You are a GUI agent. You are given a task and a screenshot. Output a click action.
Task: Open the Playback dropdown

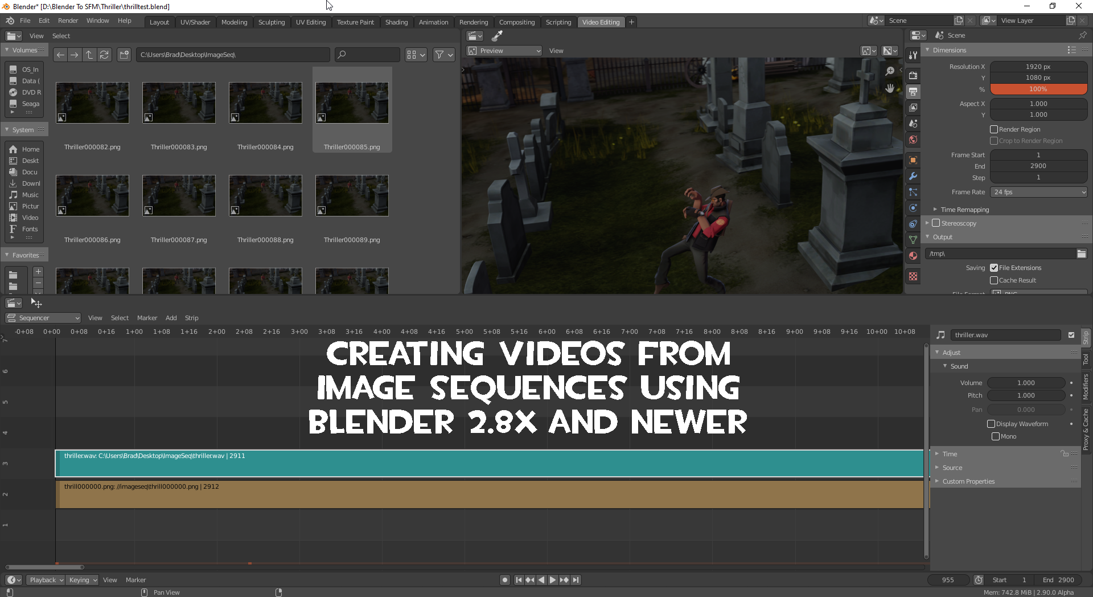46,580
